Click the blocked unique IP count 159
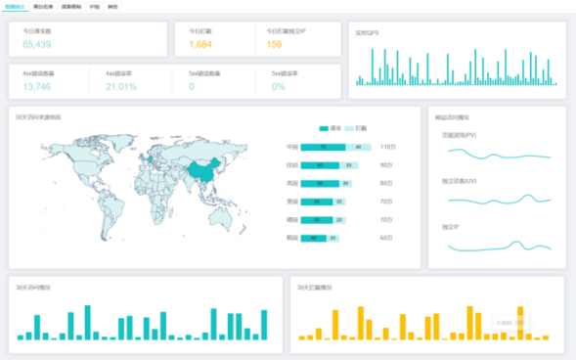This screenshot has width=576, height=360. pos(274,44)
